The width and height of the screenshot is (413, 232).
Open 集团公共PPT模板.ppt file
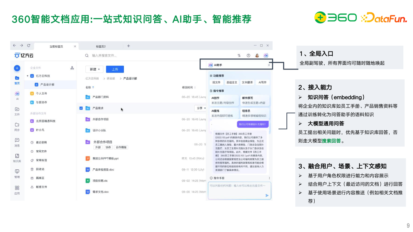pos(106,158)
